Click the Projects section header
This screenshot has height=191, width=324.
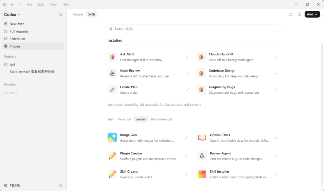click(10, 57)
